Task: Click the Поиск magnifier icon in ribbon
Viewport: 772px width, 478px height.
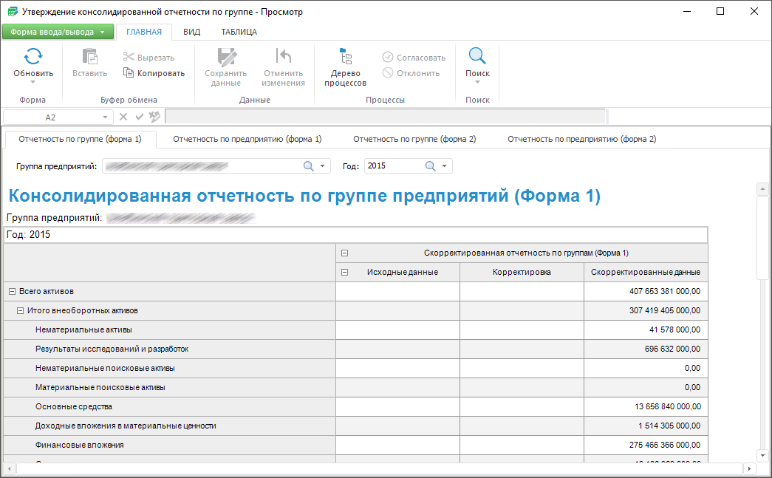Action: pos(477,57)
